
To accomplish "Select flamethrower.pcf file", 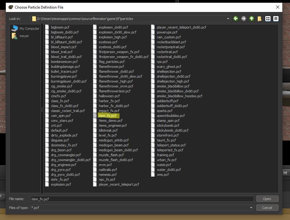I will [111, 67].
